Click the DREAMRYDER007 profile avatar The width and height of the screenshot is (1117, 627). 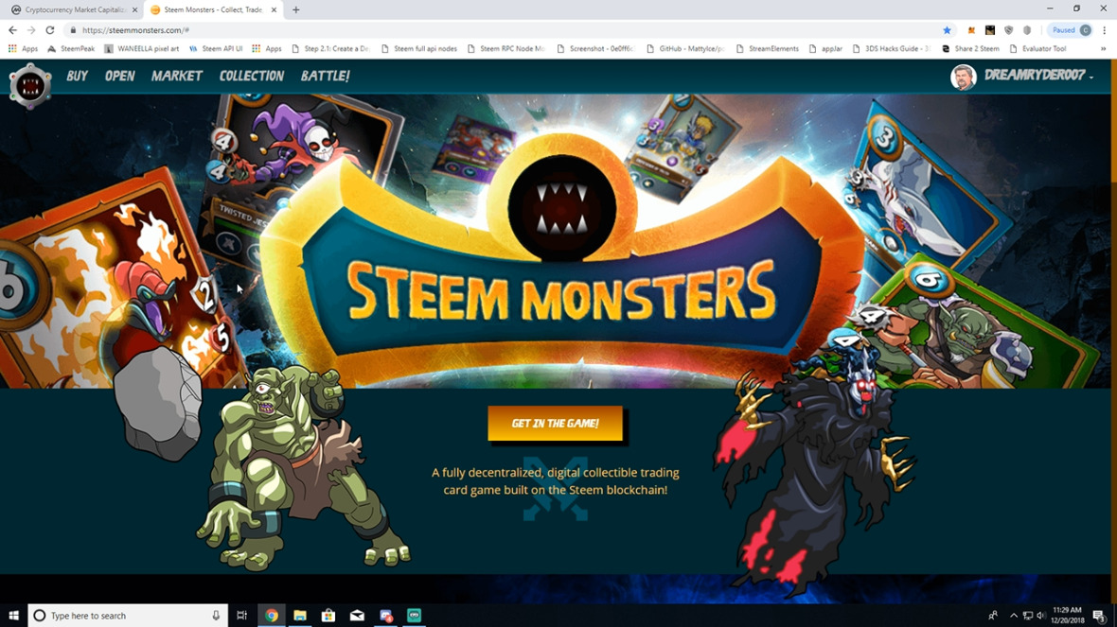(x=963, y=77)
